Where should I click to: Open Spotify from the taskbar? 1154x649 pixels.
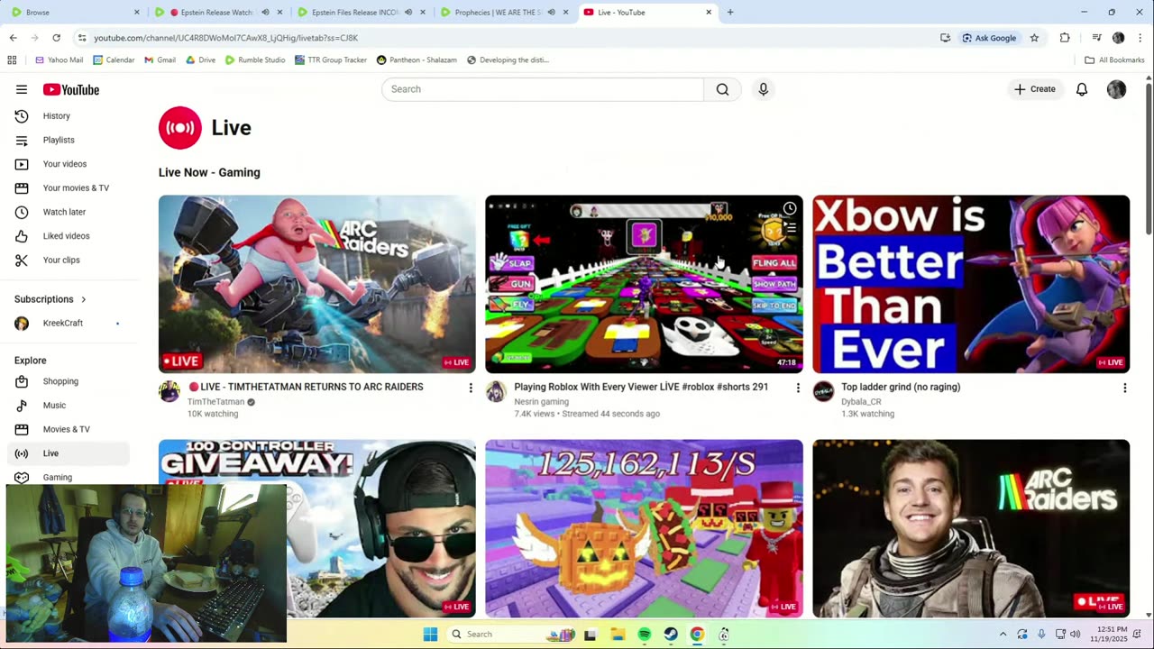coord(644,635)
